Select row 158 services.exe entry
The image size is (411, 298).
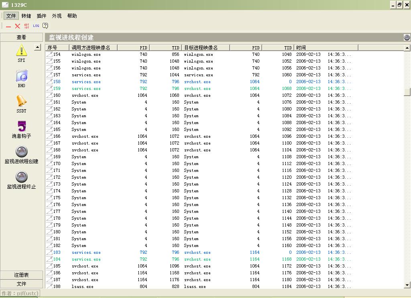pyautogui.click(x=86, y=82)
